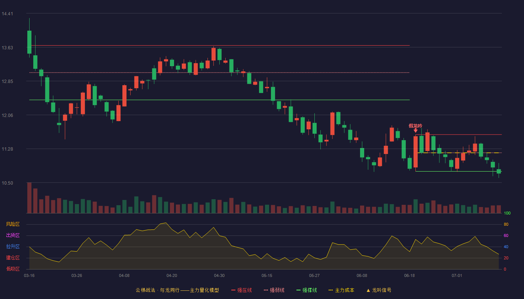The height and width of the screenshot is (299, 524).
Task: Toggle the 强弱线 legend entry
Action: (274, 290)
